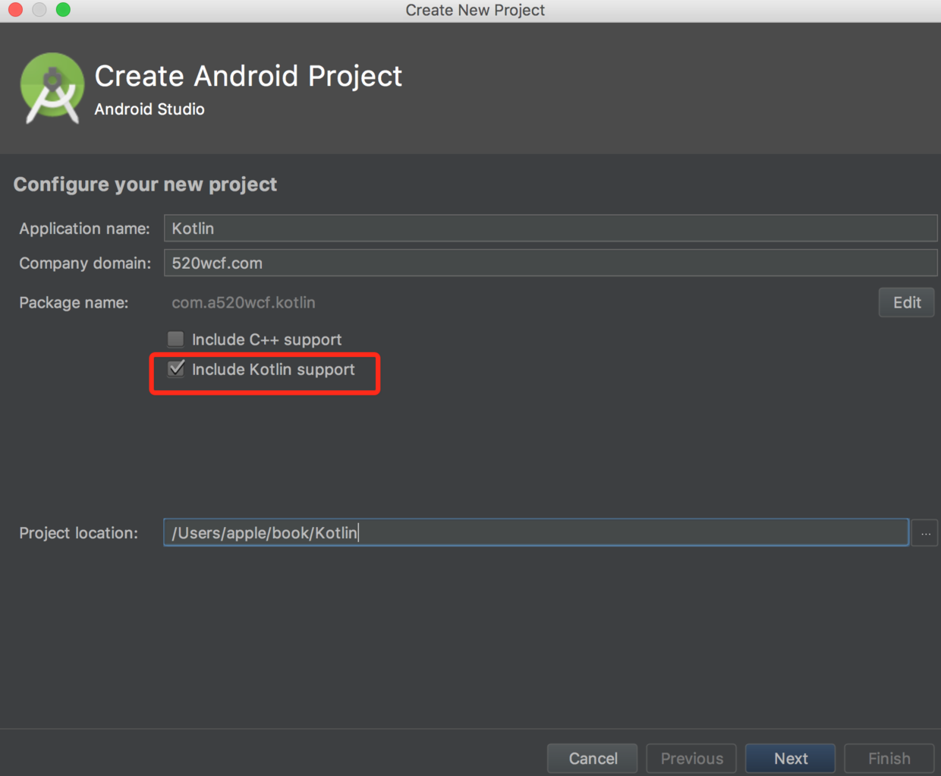Click the 'Configure your new project' heading
The height and width of the screenshot is (776, 941).
145,185
